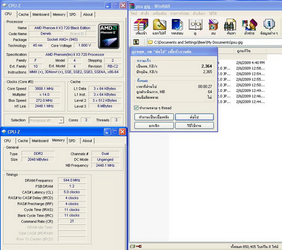Click the WinRAR Test (ทดสอบ) icon
Screen dimensions: 282x250
[177, 26]
